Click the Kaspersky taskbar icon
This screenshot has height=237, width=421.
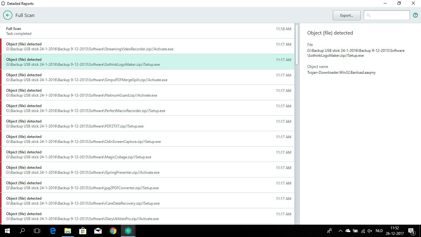(x=128, y=231)
